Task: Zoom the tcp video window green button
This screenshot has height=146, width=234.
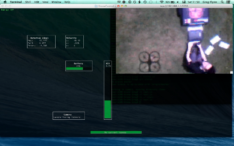Action: 126,6
